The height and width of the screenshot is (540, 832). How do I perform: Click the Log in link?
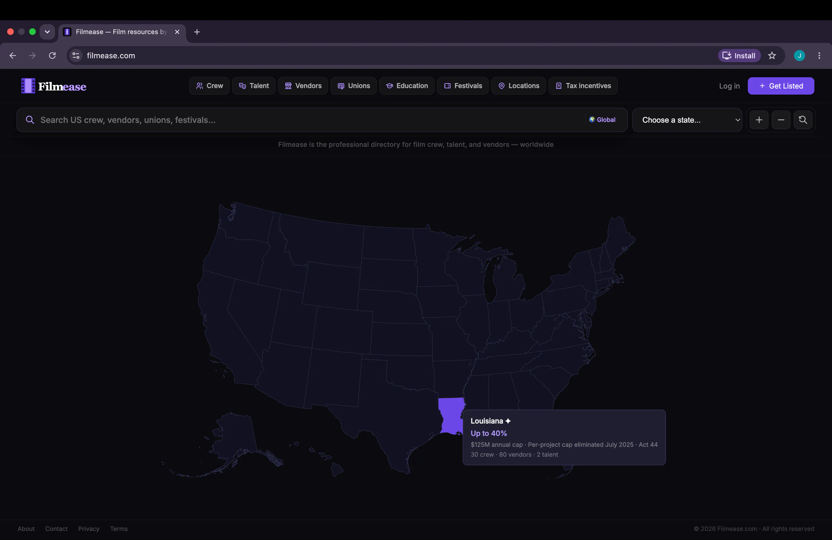coord(729,86)
